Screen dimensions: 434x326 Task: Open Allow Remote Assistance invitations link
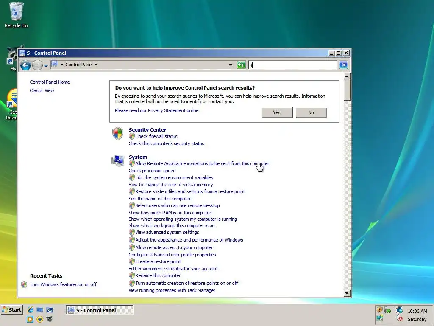pyautogui.click(x=202, y=163)
